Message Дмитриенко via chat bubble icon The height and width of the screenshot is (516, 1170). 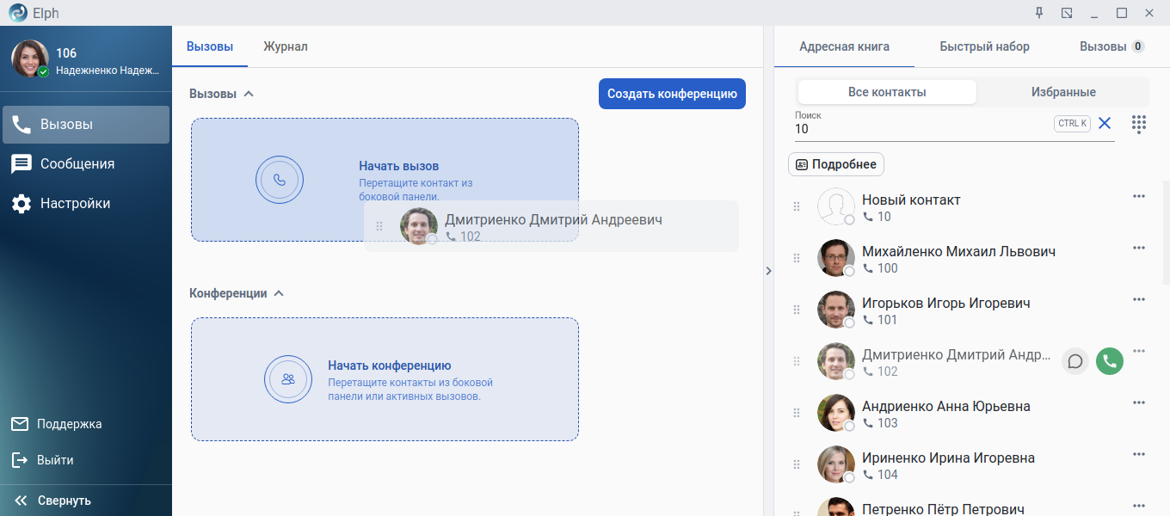tap(1075, 361)
